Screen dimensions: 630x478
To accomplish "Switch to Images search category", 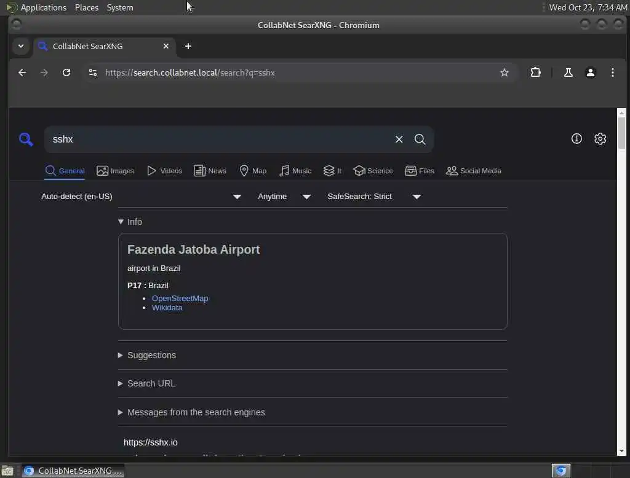I will click(115, 171).
